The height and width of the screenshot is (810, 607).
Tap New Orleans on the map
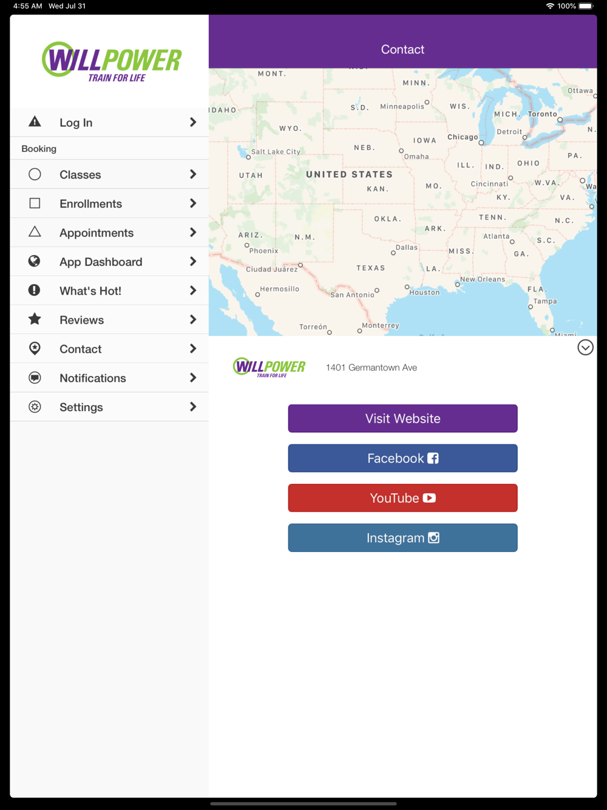[x=483, y=279]
